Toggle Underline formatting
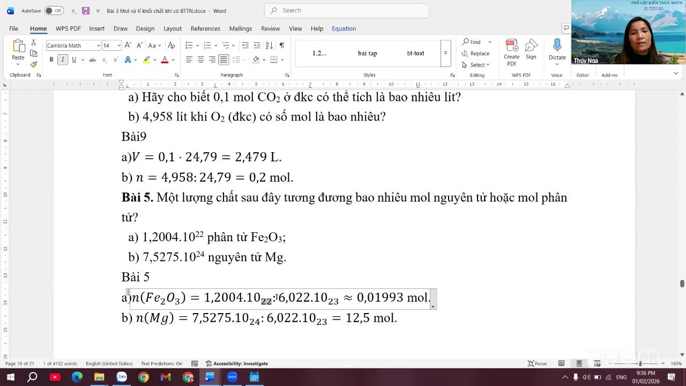This screenshot has width=686, height=386. pos(74,60)
